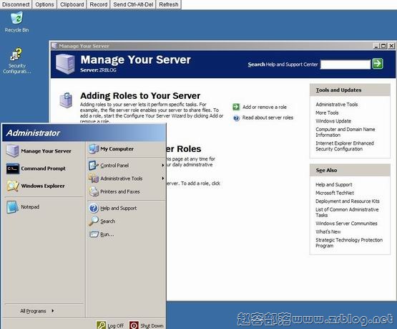Open the Clipboard menu in the viewer toolbar
This screenshot has width=397, height=329.
72,4
